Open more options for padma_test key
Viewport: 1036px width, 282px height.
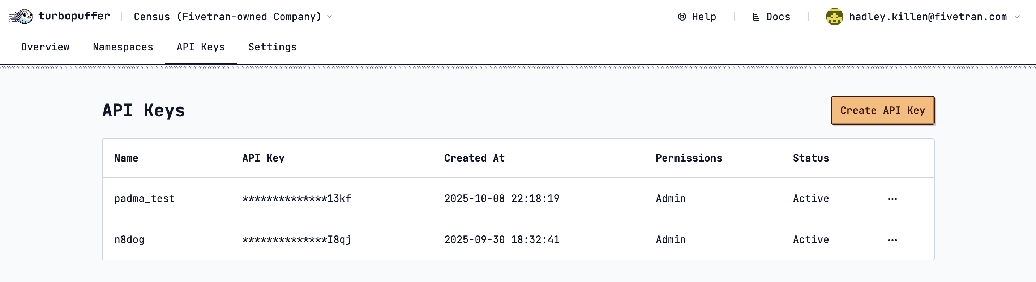point(892,199)
